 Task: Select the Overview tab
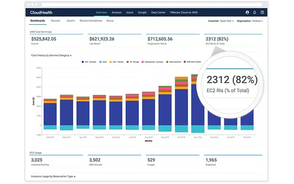click(x=101, y=13)
